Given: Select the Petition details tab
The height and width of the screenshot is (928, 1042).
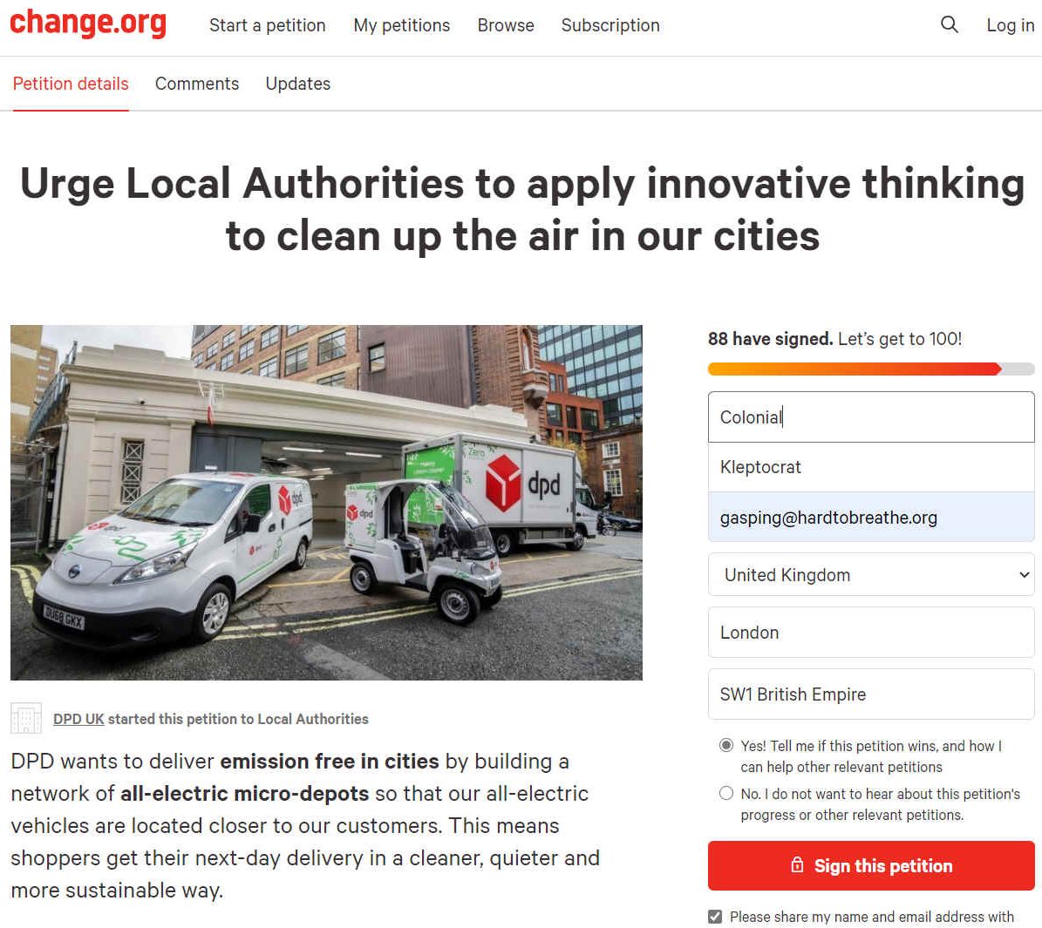Looking at the screenshot, I should 71,84.
